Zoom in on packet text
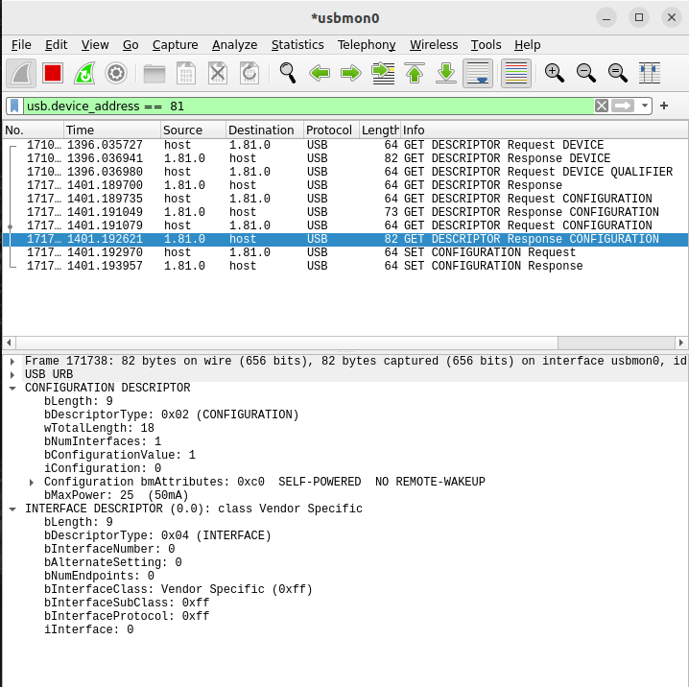This screenshot has width=689, height=687. click(554, 73)
